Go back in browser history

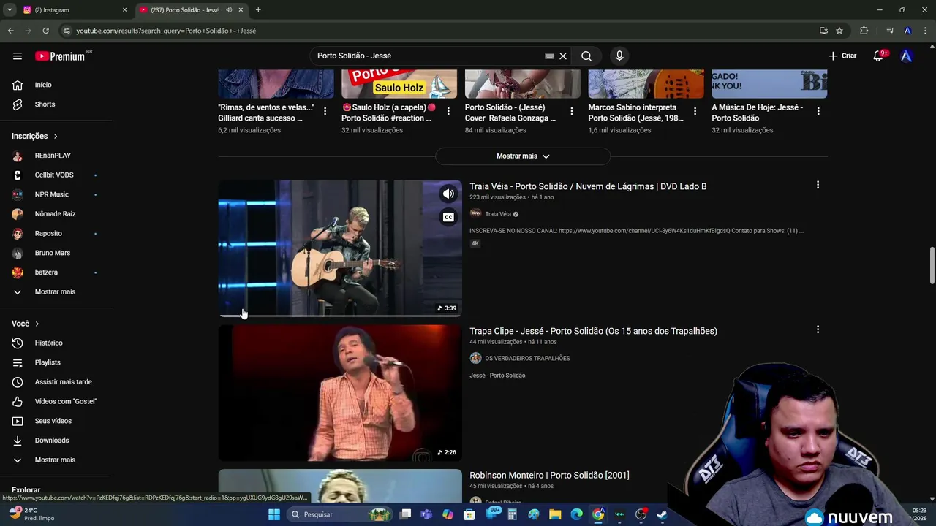point(10,31)
